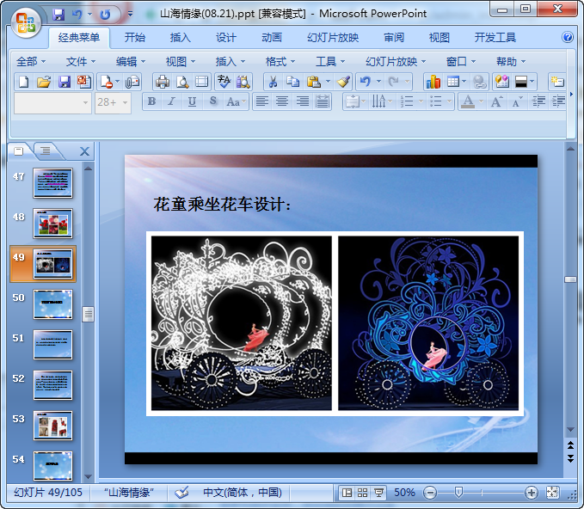Decrease list indent level icon
The width and height of the screenshot is (584, 509).
538,101
